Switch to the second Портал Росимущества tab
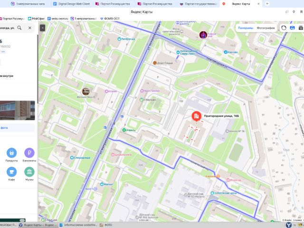 tap(155, 4)
